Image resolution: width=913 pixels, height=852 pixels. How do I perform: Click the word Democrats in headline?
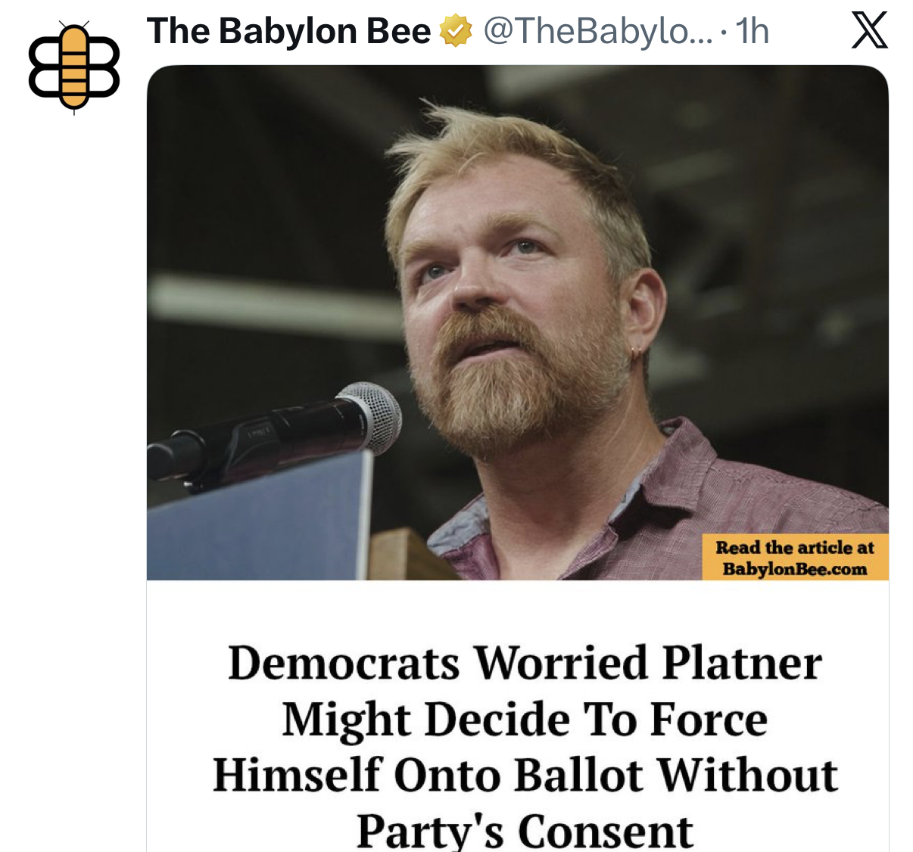[344, 663]
